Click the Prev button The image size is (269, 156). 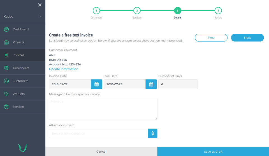coord(211,38)
